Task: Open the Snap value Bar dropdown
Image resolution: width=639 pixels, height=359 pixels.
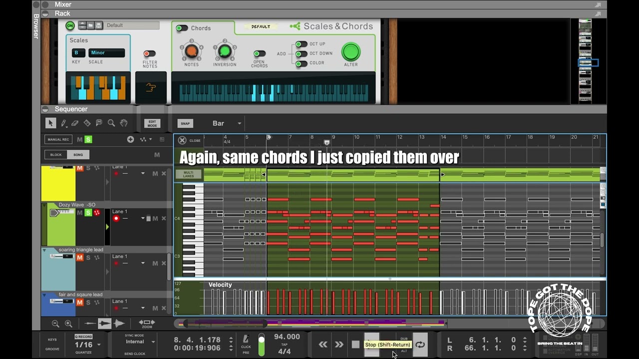Action: (x=227, y=124)
